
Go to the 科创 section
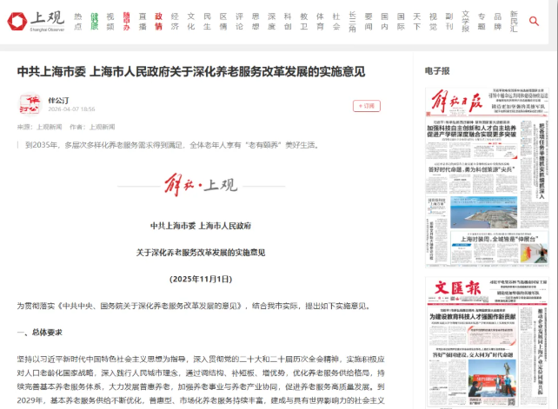coord(288,22)
